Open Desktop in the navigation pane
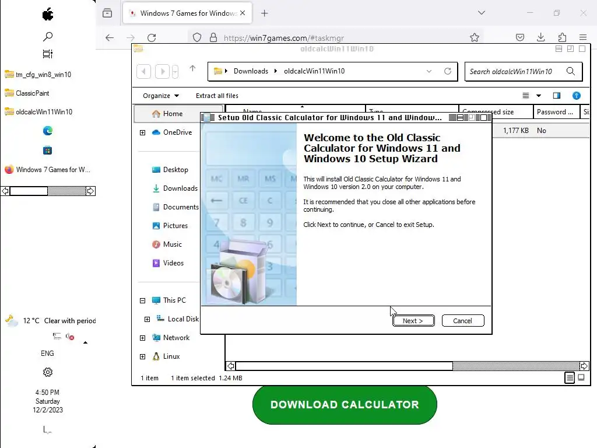The height and width of the screenshot is (448, 597). coord(170,170)
